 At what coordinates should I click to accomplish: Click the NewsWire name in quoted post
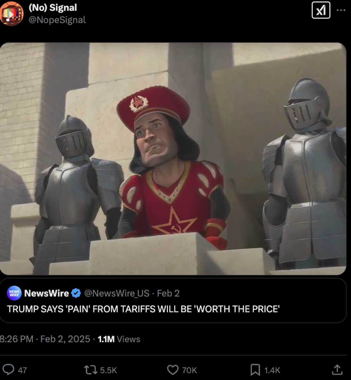47,293
